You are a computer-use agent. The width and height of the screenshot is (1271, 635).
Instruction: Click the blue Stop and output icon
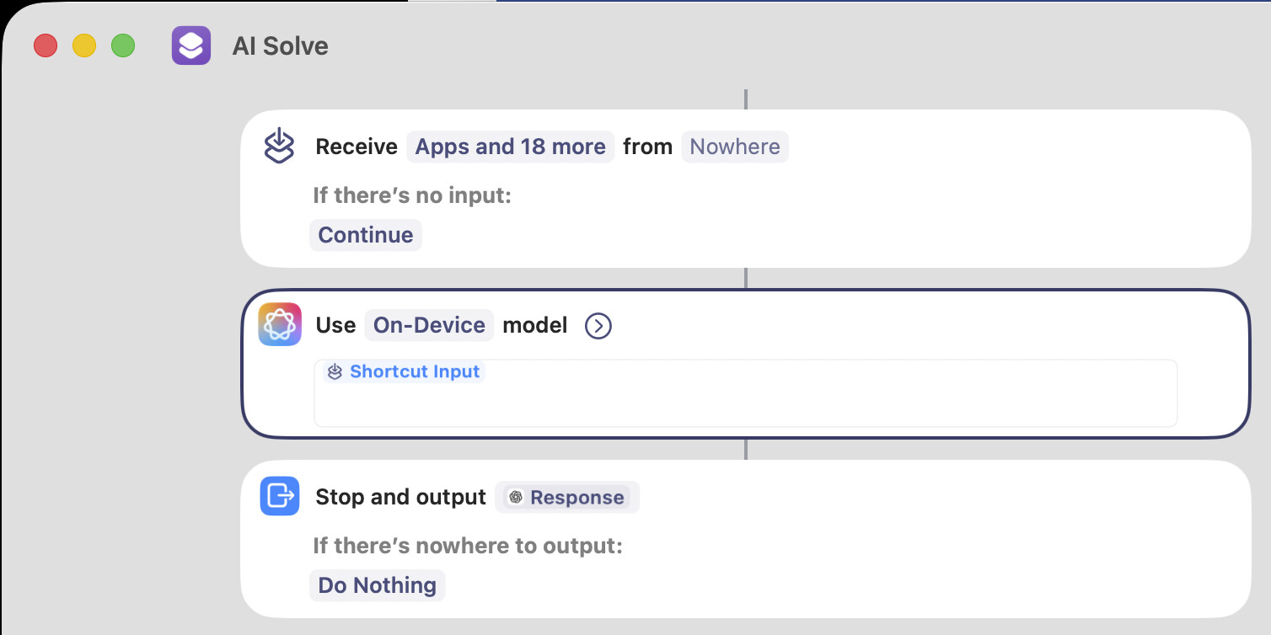pos(280,496)
